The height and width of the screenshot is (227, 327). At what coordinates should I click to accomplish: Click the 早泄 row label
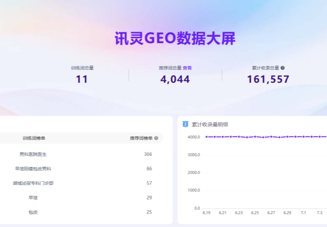pyautogui.click(x=33, y=198)
